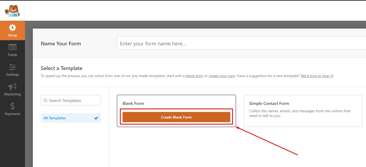
Task: Click the WPForms bear mascot logo
Action: coord(12,11)
